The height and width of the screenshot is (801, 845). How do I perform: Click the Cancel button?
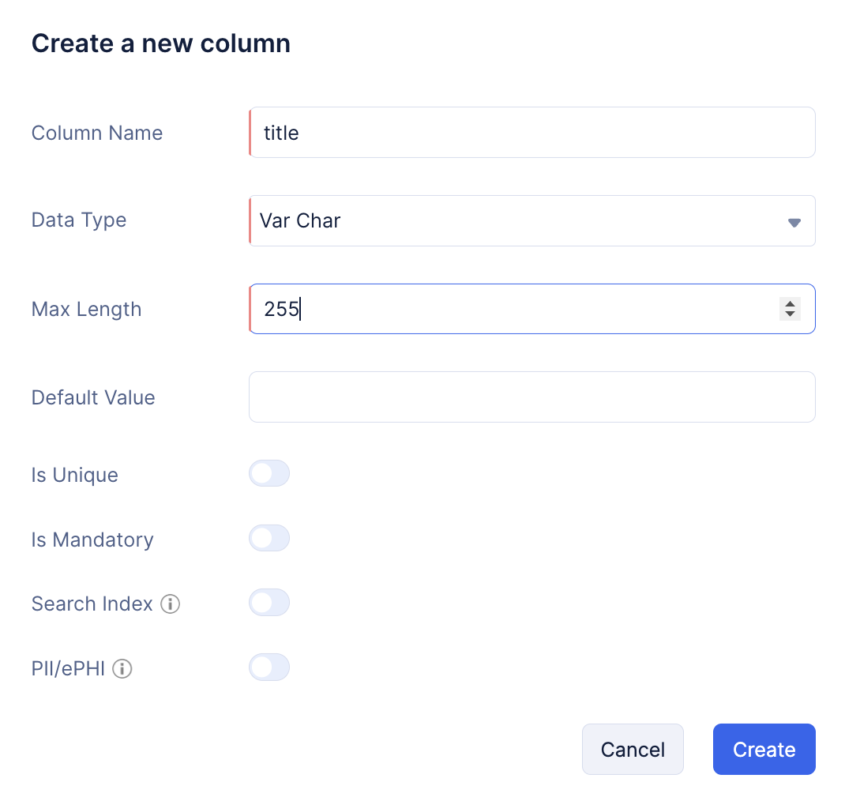click(x=633, y=749)
